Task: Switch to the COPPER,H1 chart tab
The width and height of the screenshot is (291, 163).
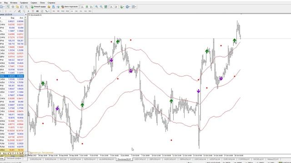Action: [244, 159]
